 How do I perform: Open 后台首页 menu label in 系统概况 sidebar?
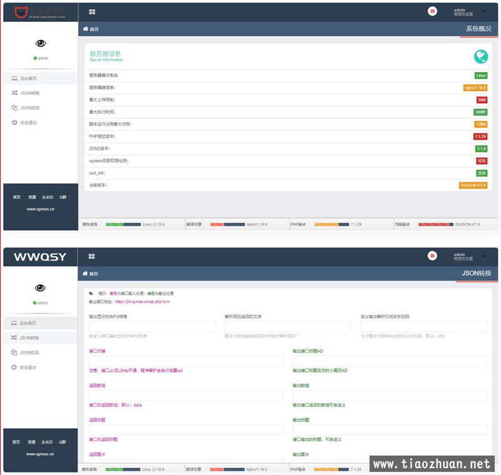click(28, 78)
